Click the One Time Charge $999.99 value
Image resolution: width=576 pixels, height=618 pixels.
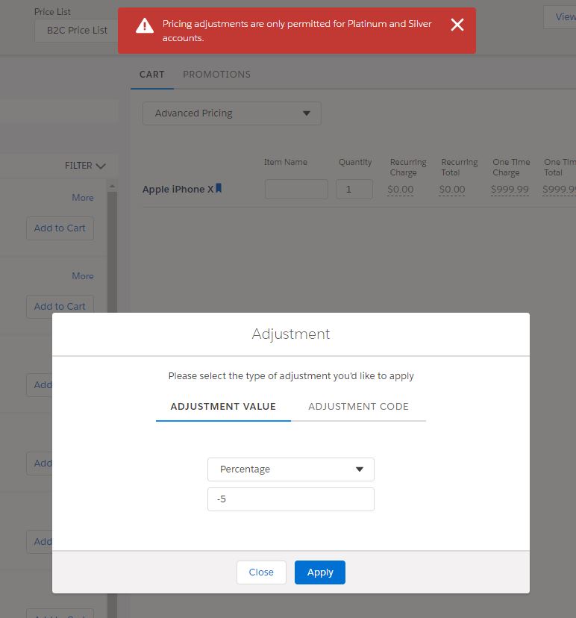pos(510,190)
